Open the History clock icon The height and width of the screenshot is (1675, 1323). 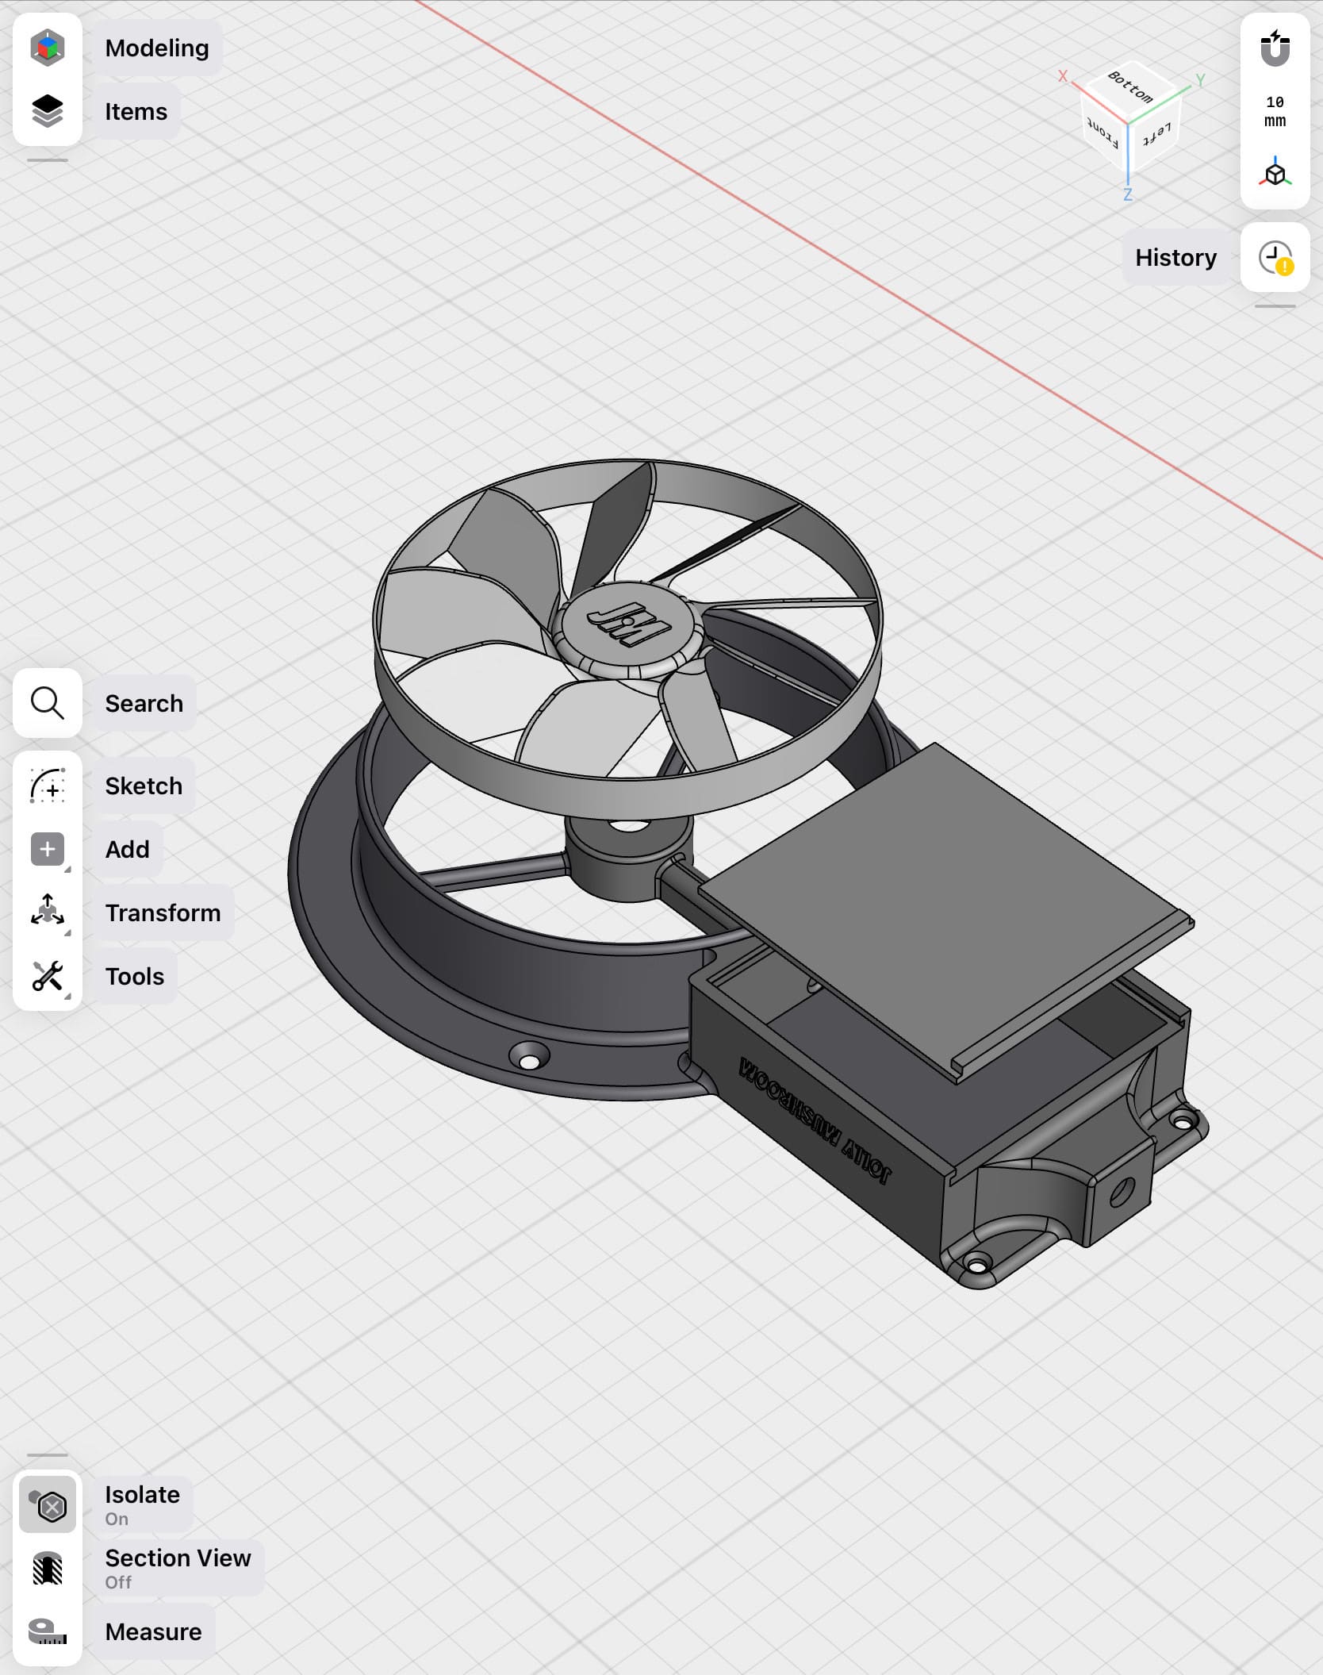click(x=1275, y=257)
